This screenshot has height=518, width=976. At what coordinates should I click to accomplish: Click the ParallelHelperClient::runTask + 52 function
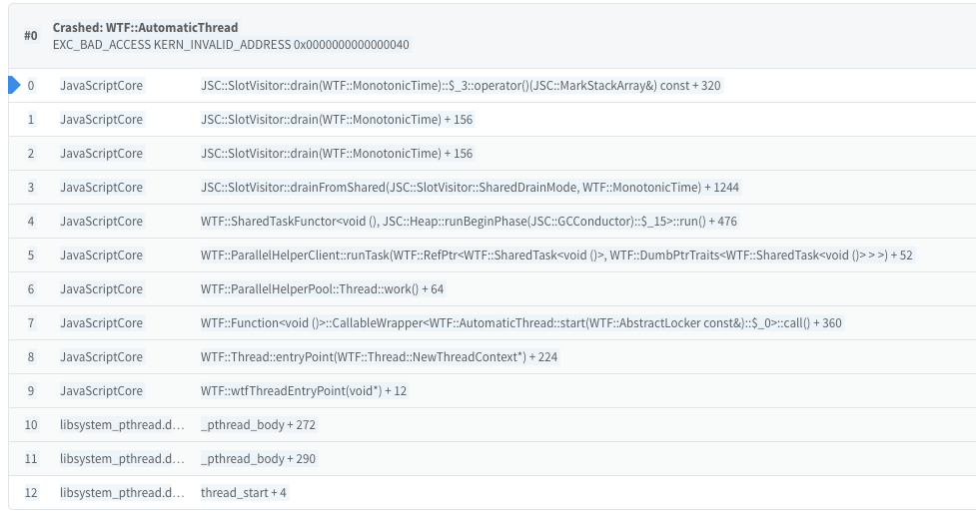(x=555, y=256)
